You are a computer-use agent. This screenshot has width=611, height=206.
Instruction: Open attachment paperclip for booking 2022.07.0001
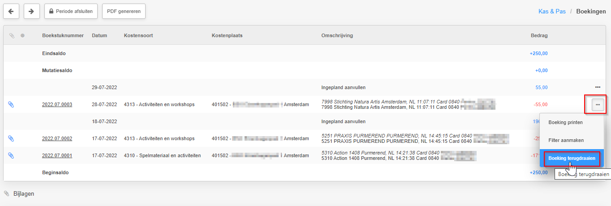[x=12, y=155]
